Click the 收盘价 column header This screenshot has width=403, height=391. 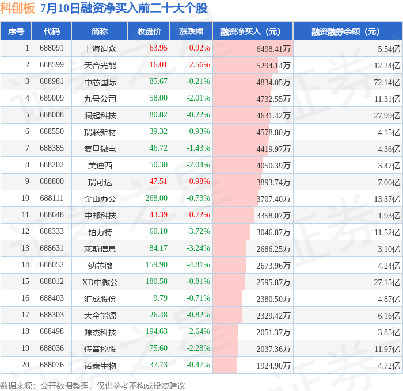point(149,31)
